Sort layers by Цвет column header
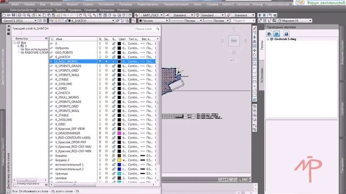The height and width of the screenshot is (194, 346). (122, 39)
